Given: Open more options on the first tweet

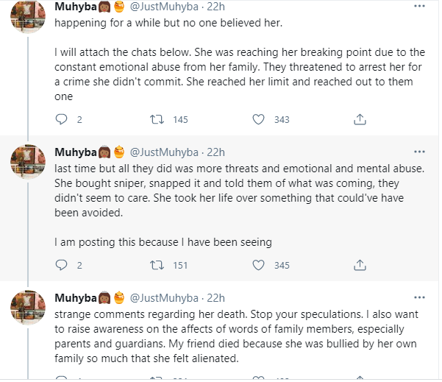Looking at the screenshot, I should (x=419, y=7).
